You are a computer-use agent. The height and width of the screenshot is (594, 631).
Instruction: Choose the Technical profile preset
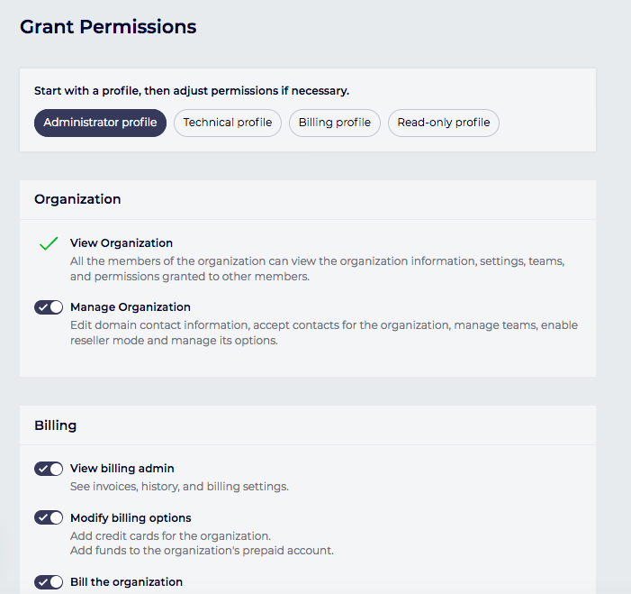[x=228, y=123]
